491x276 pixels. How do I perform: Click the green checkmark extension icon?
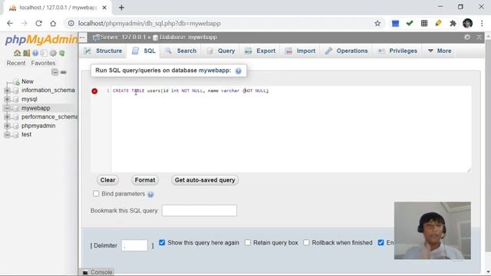click(410, 23)
